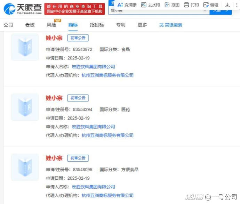Viewport: 240px width, 204px height.
Task: Open the 更多 menu
Action: coord(142,25)
